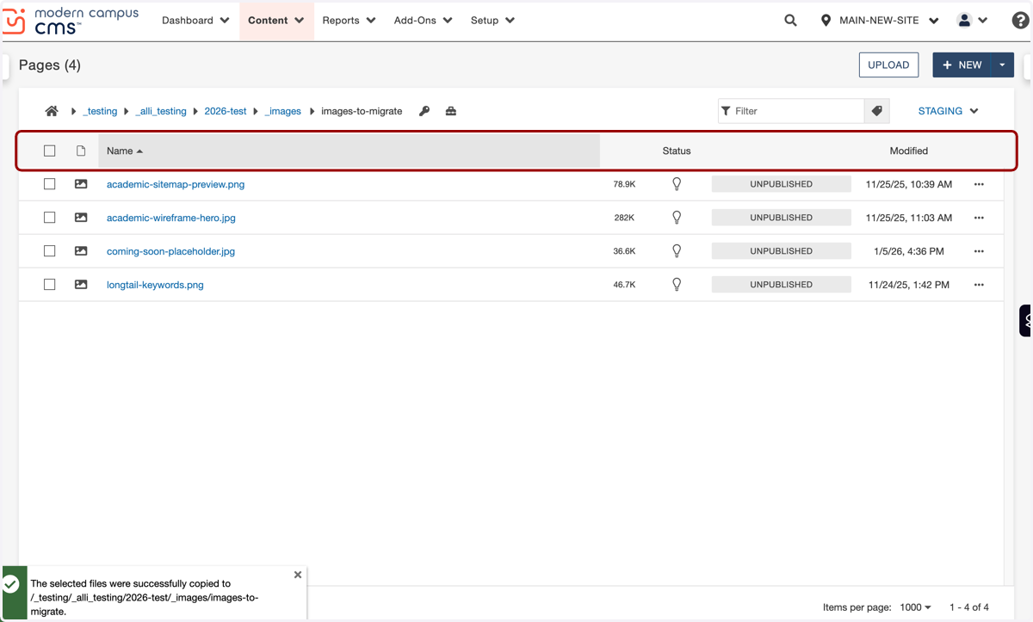Open more actions for academic-sitemap-preview.png
Screen dimensions: 1033x622
coord(979,184)
